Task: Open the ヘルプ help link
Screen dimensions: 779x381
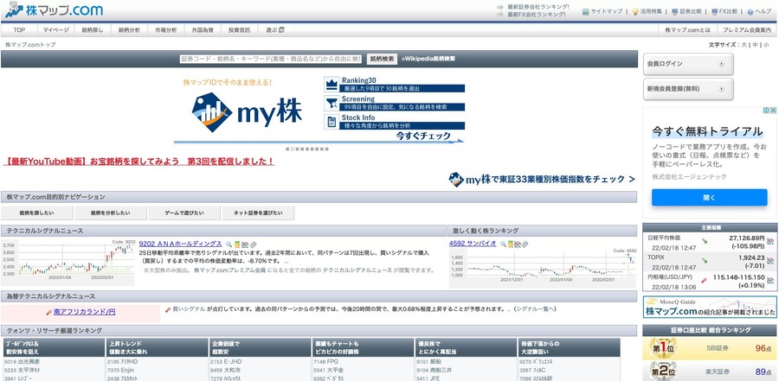Action: click(x=758, y=11)
